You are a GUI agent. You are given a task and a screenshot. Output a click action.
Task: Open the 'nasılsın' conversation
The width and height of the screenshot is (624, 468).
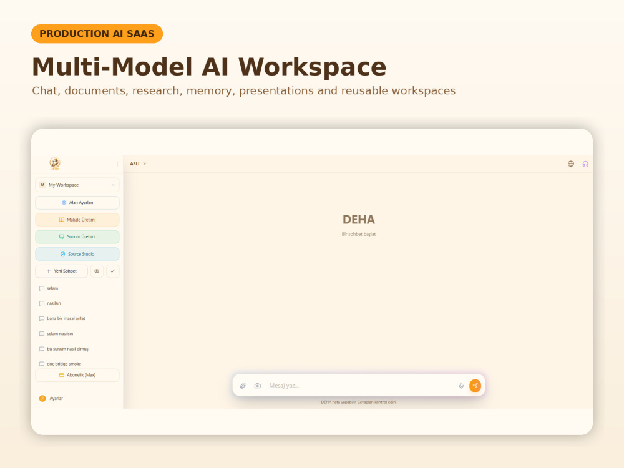pyautogui.click(x=77, y=303)
